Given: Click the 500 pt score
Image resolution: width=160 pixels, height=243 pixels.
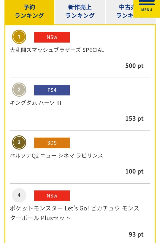Looking at the screenshot, I should point(134,66).
